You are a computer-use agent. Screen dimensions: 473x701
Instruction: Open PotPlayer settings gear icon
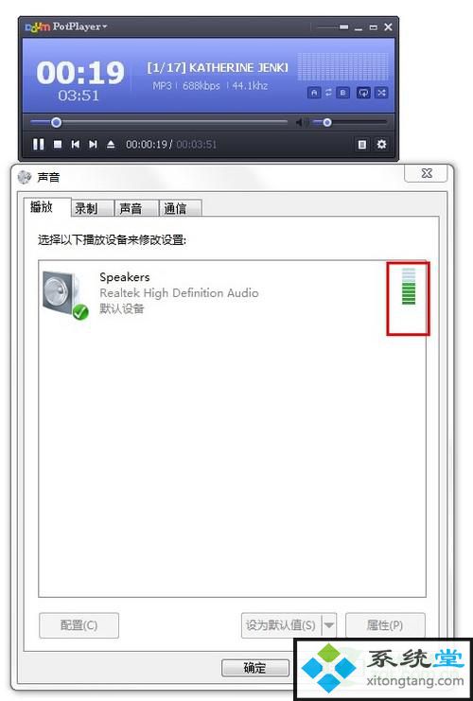click(381, 145)
